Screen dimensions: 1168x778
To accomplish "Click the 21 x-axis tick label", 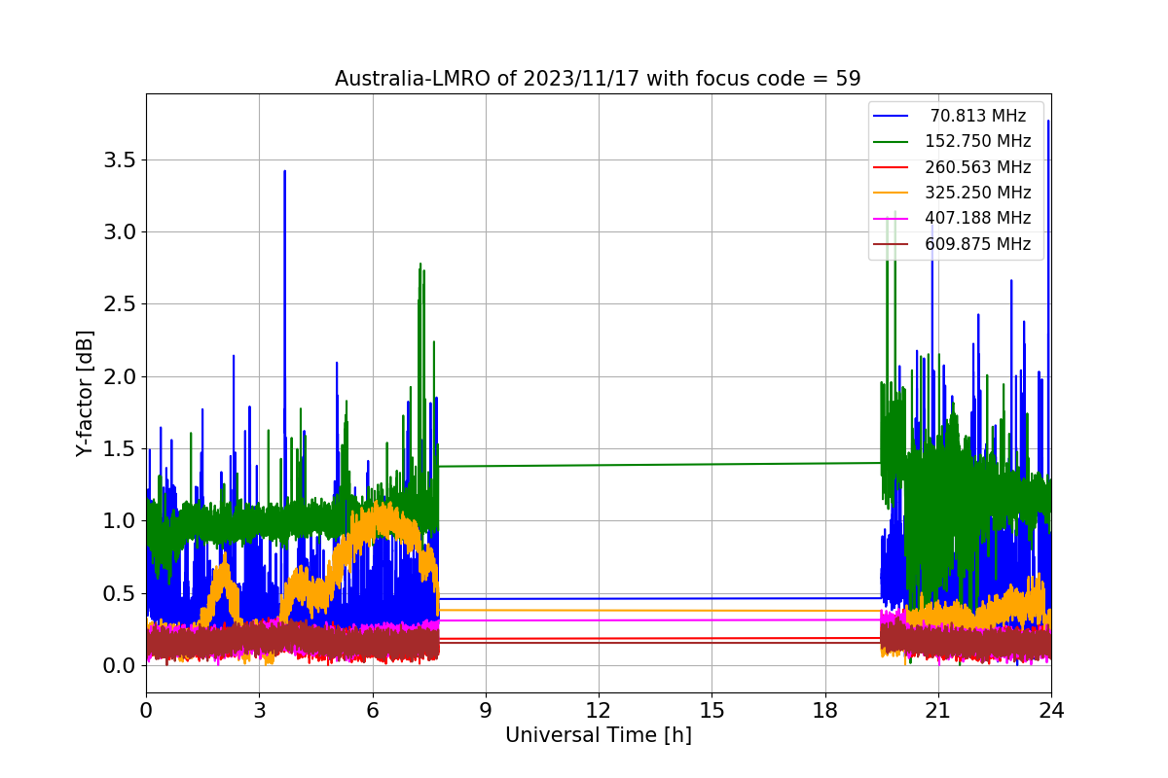I will pos(937,711).
